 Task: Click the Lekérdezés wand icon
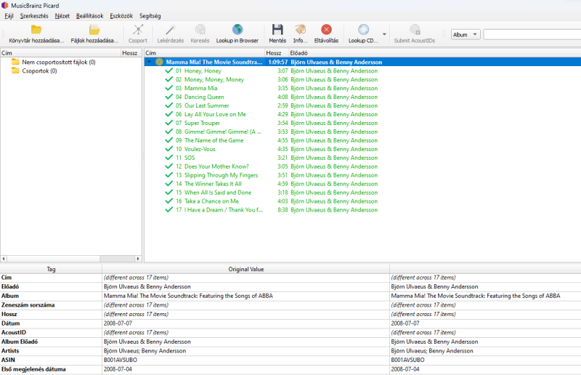[171, 30]
